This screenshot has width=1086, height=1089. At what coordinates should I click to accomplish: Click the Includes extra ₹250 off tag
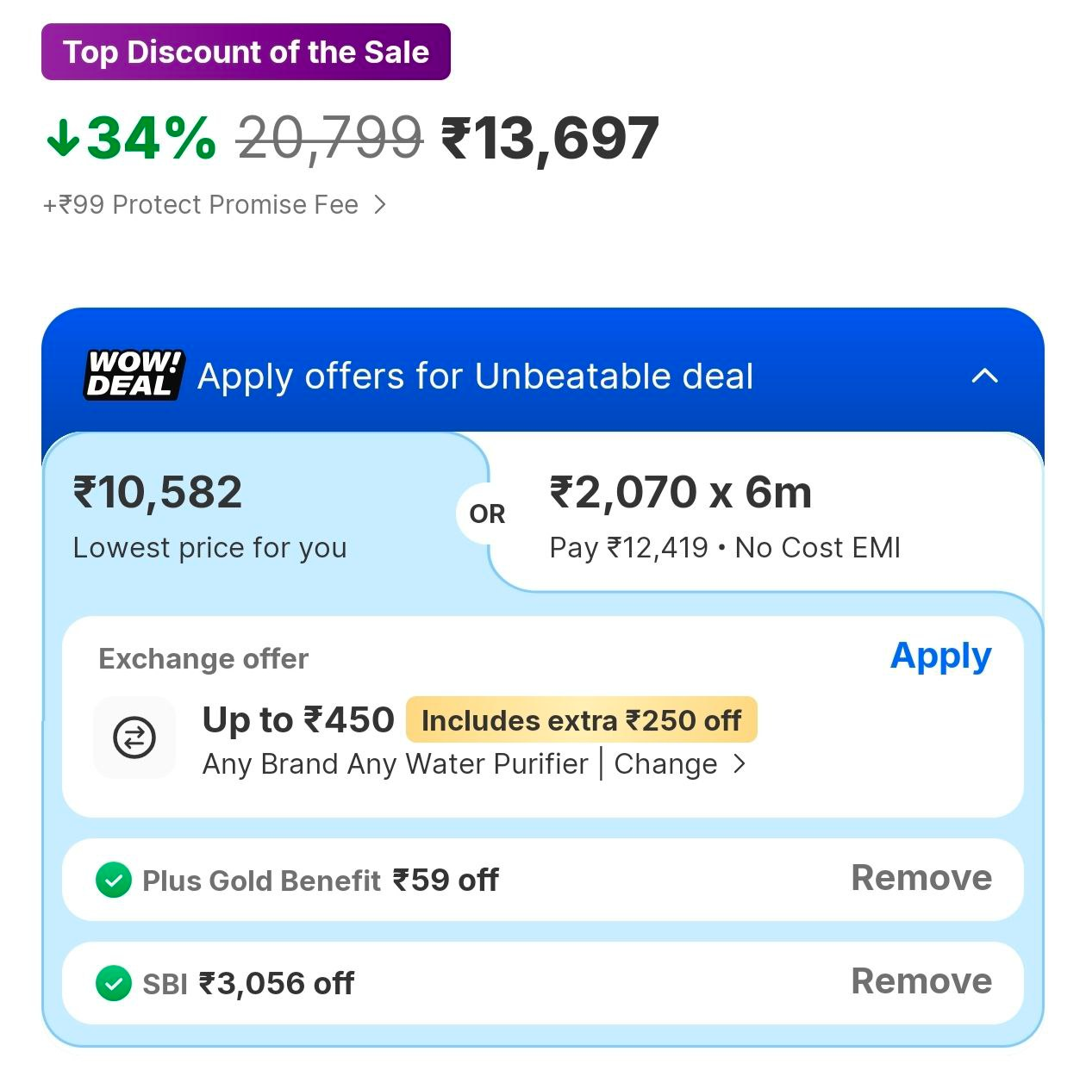point(581,720)
